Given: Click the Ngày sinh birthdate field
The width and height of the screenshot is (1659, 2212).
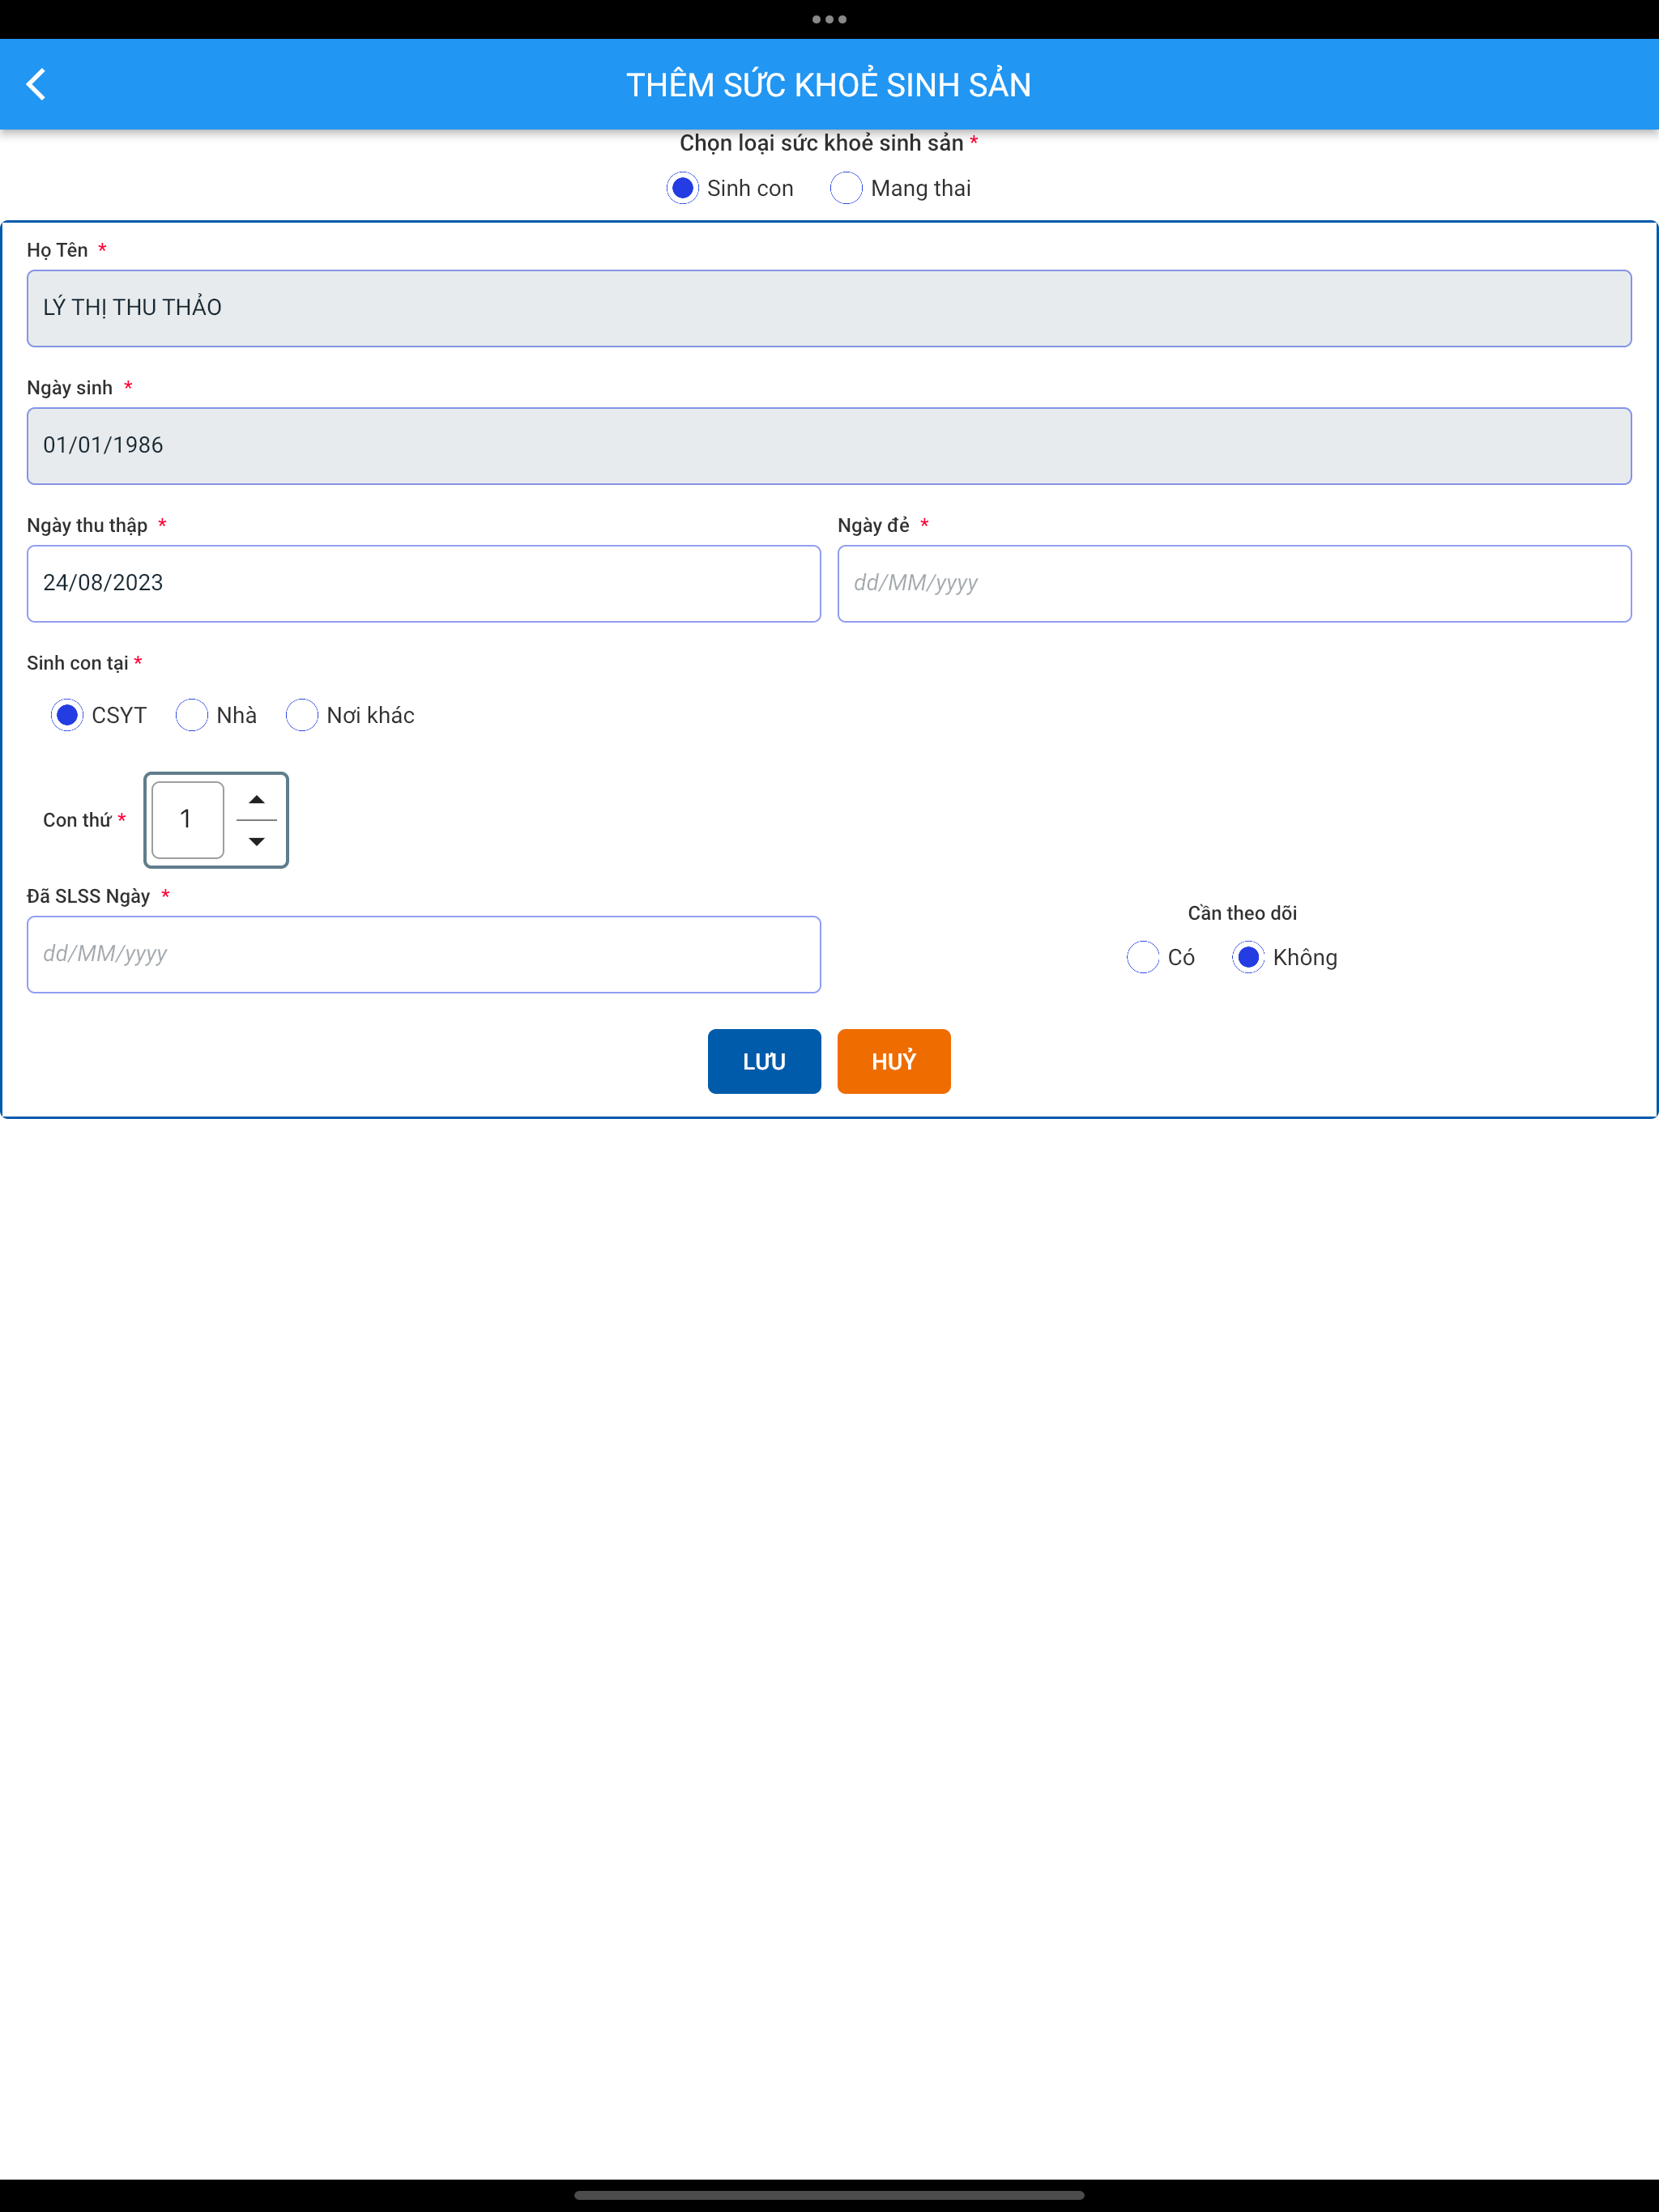Looking at the screenshot, I should coord(829,446).
